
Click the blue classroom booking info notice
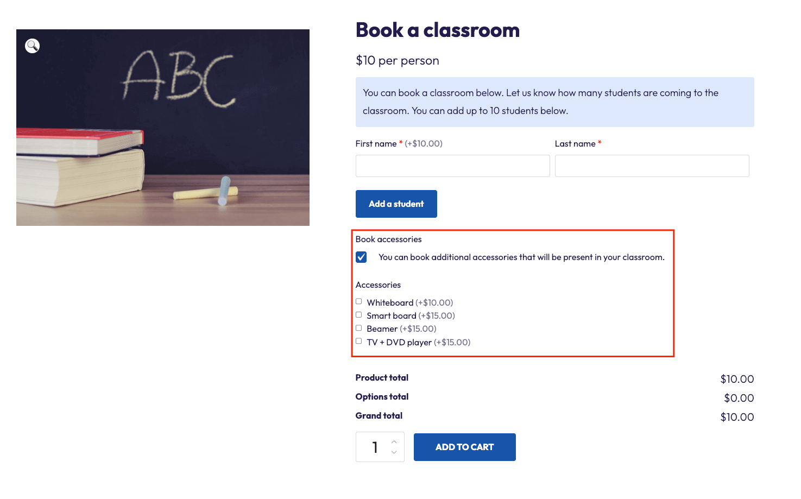554,102
